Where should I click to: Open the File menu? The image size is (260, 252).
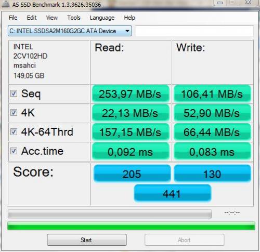(x=13, y=18)
